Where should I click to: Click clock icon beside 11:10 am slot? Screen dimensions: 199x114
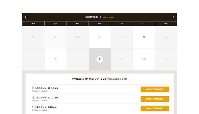coord(33,98)
